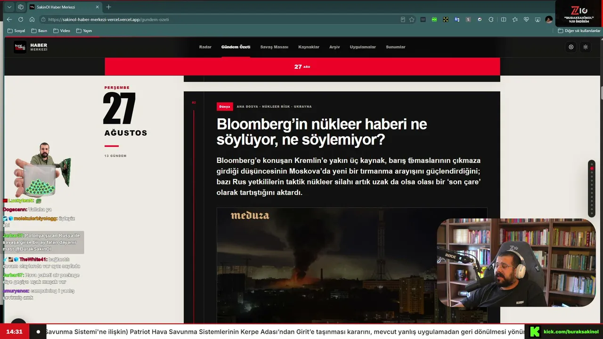
Task: Toggle the light/dark theme sun icon
Action: click(586, 47)
